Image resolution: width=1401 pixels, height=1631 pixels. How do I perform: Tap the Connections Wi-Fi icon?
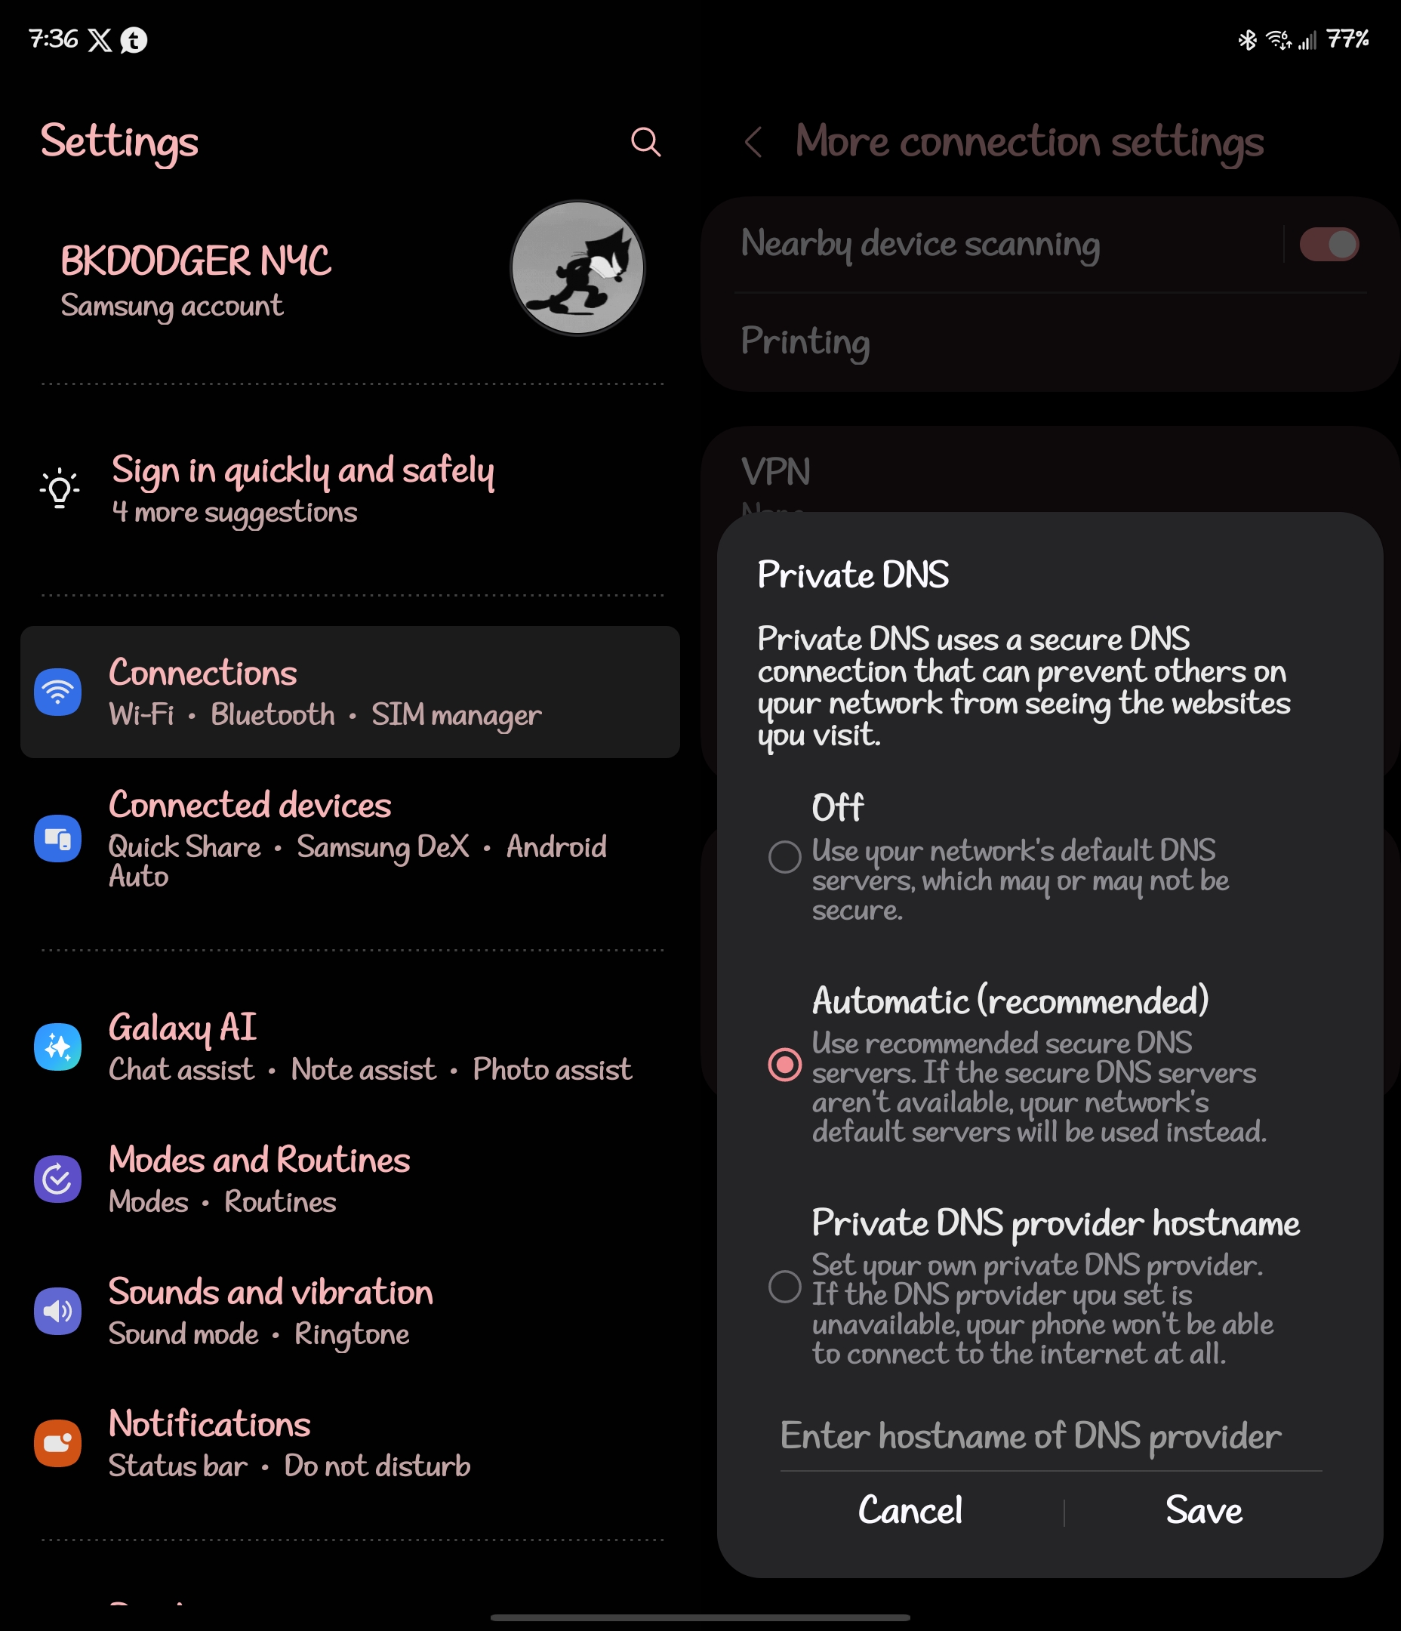(x=57, y=692)
